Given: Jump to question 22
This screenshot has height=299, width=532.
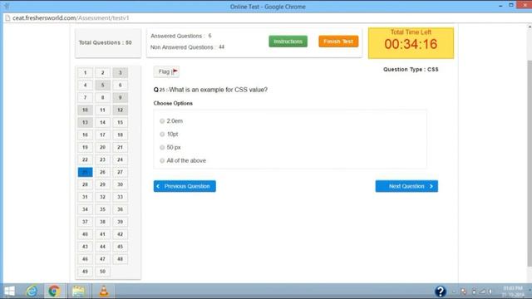Looking at the screenshot, I should point(85,159).
